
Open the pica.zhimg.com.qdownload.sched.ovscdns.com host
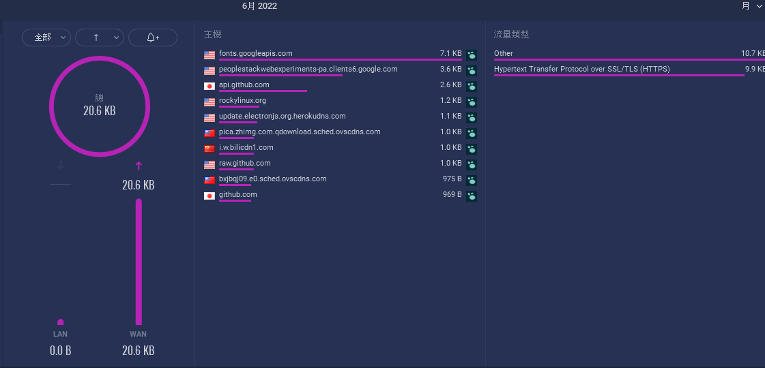300,132
